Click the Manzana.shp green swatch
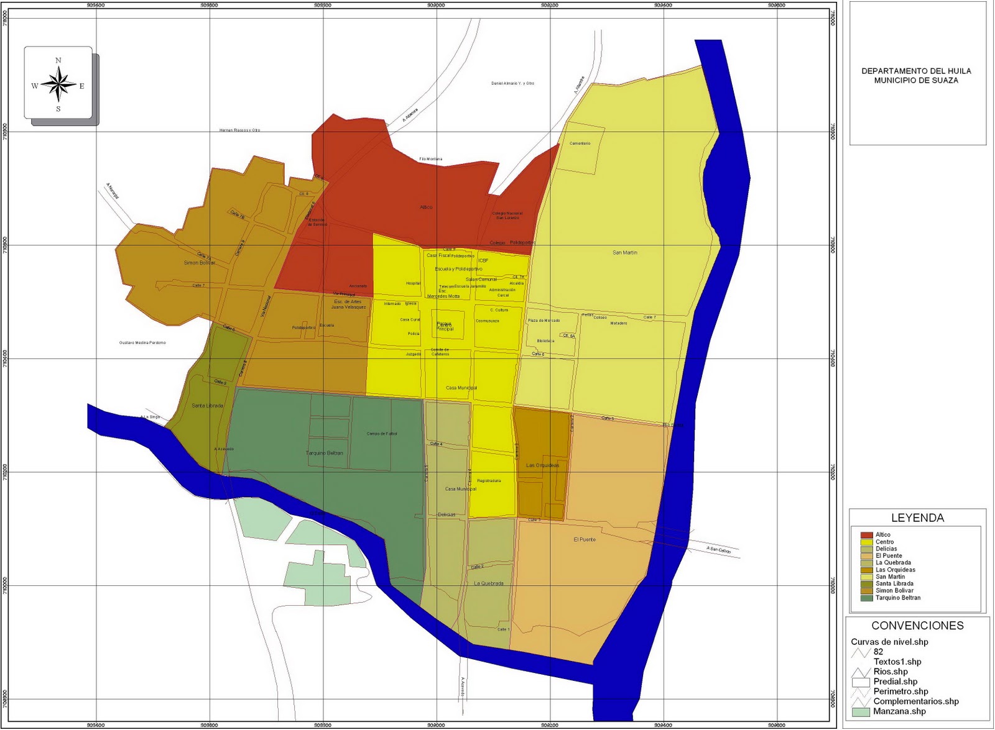Screen dimensions: 995x730 coord(861,711)
